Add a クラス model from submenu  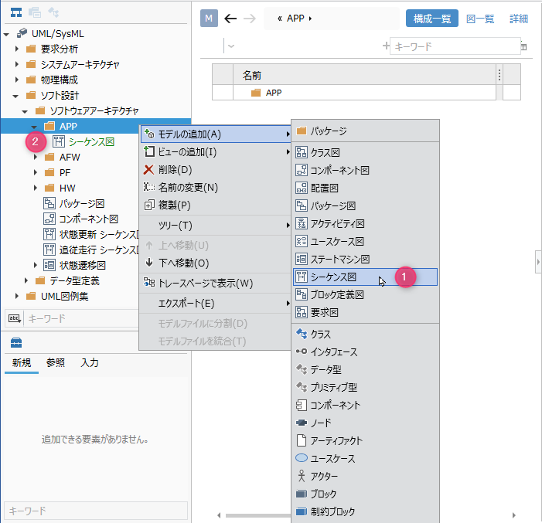pos(365,334)
